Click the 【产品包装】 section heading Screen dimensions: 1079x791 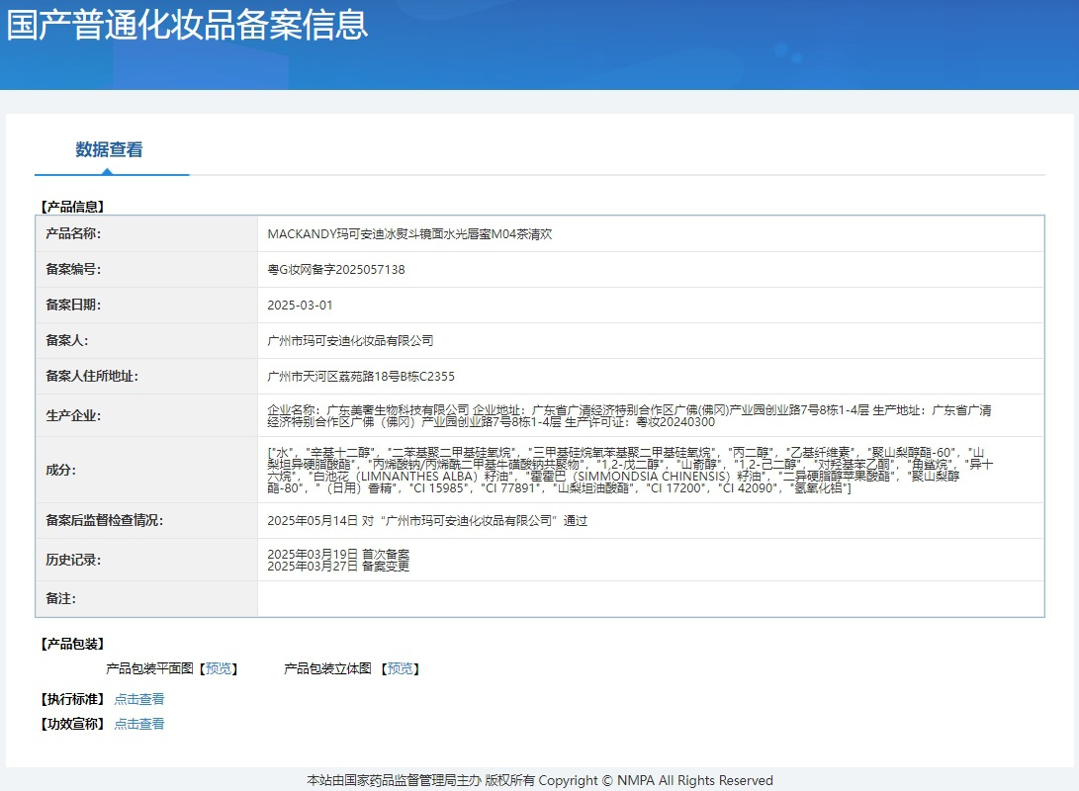click(x=72, y=644)
